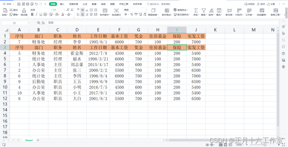Viewport: 288px width, 147px height.
Task: Click the Insert Function fx icon
Action: [x=43, y=23]
